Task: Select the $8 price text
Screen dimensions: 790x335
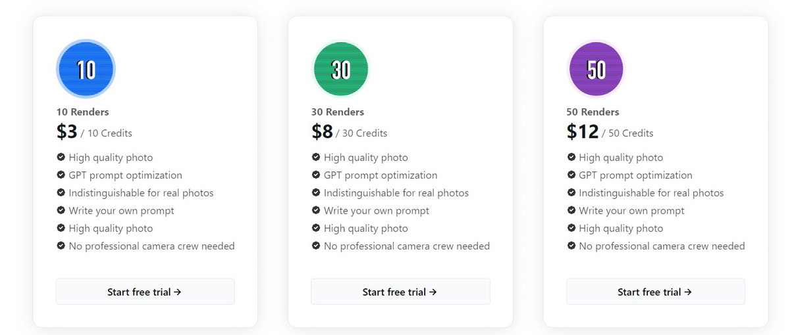Action: tap(323, 132)
